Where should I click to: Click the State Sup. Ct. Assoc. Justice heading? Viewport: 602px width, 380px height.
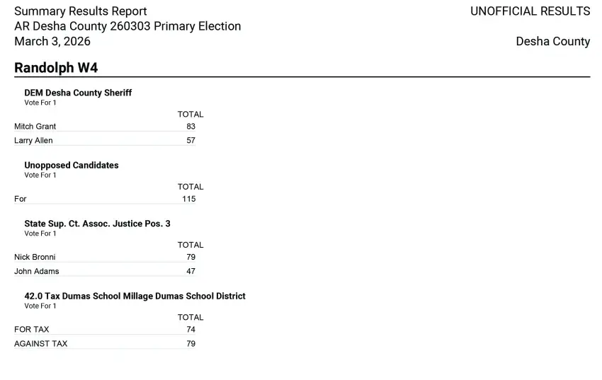click(97, 224)
